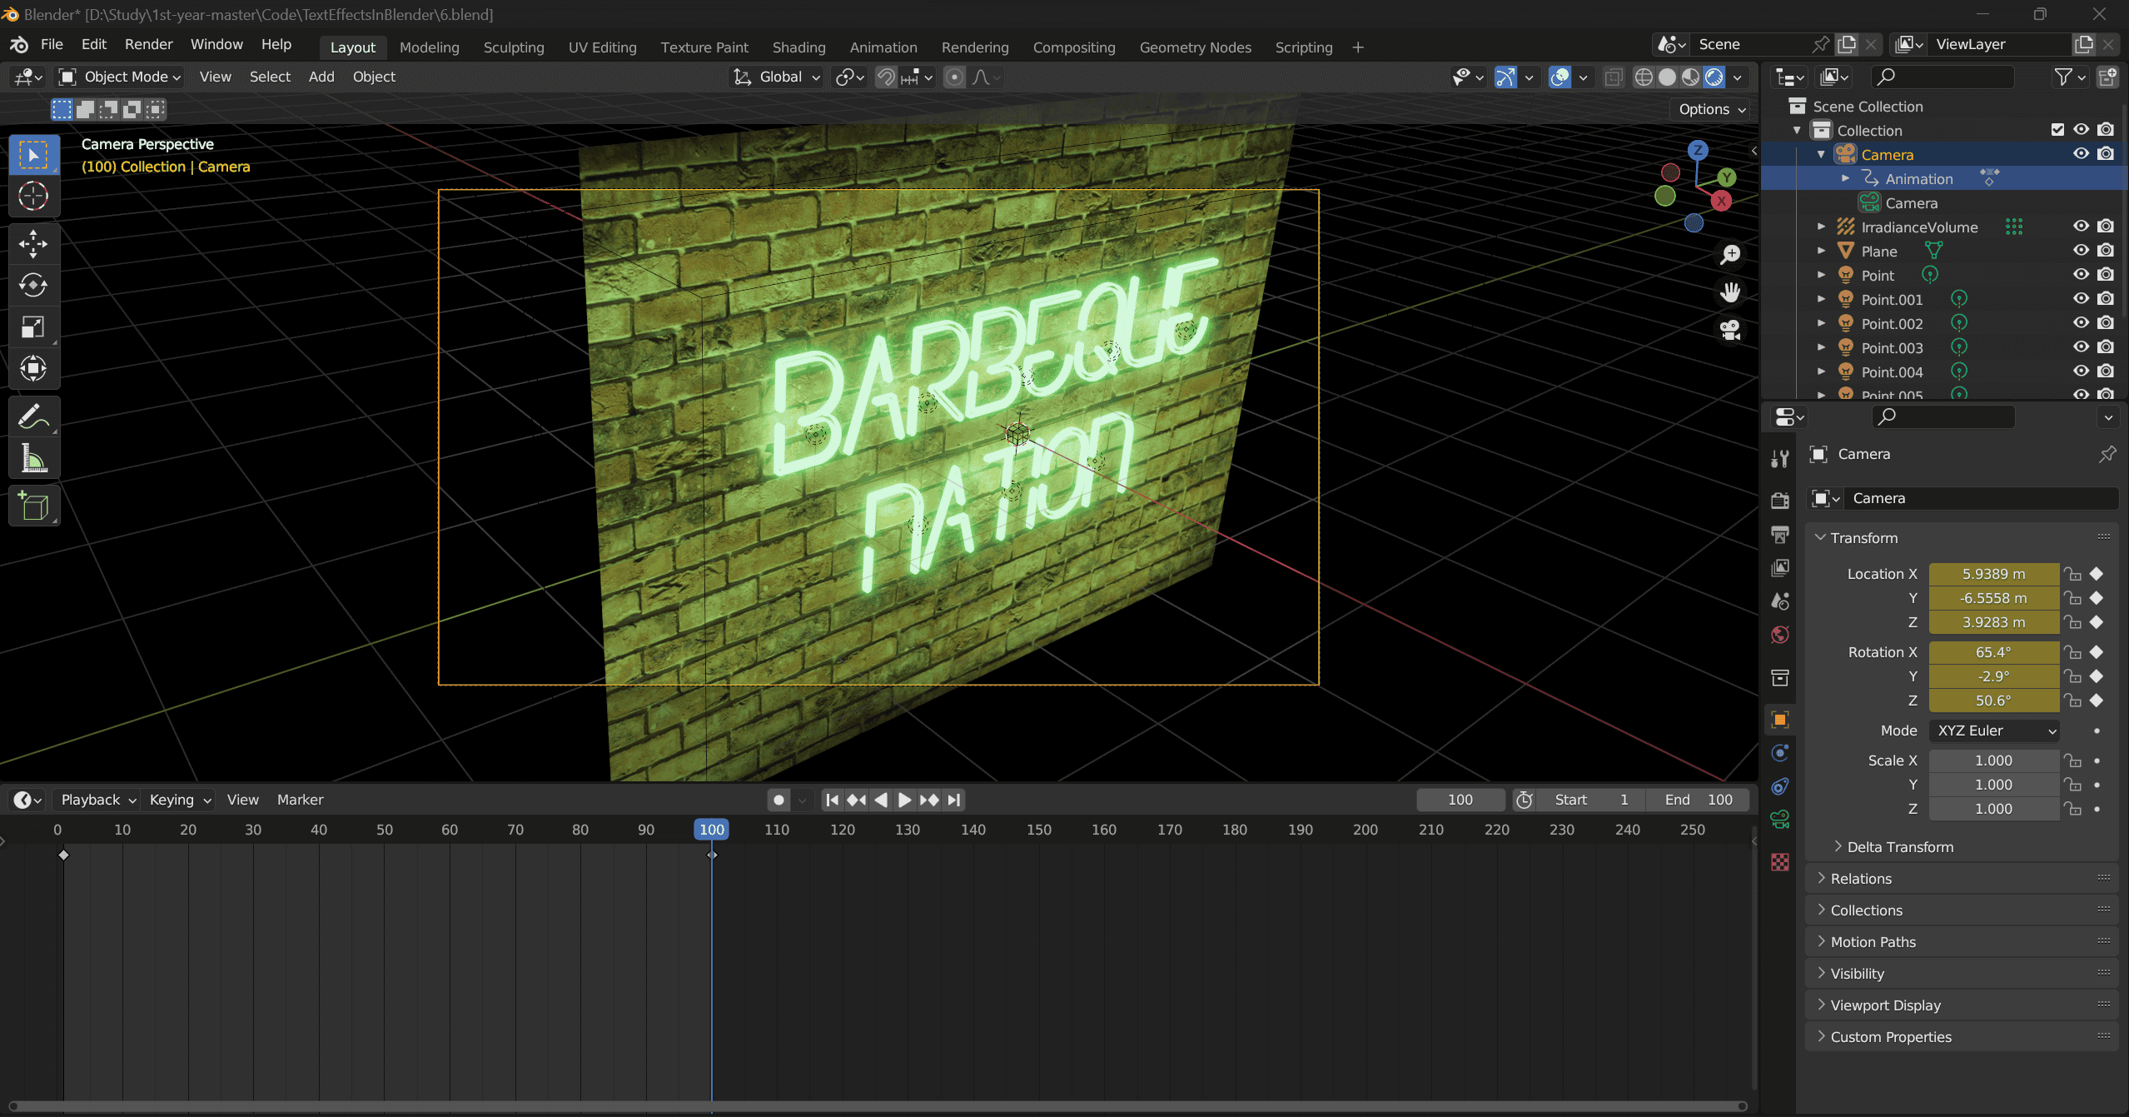Choose the Add Cube tool

[x=33, y=506]
